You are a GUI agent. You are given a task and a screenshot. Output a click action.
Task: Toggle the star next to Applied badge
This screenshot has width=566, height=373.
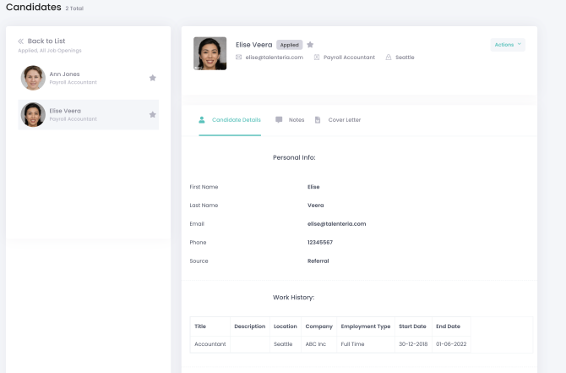310,45
